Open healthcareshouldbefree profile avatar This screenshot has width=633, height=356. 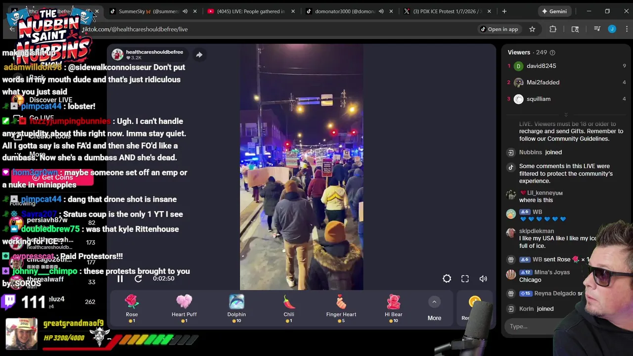pyautogui.click(x=117, y=54)
